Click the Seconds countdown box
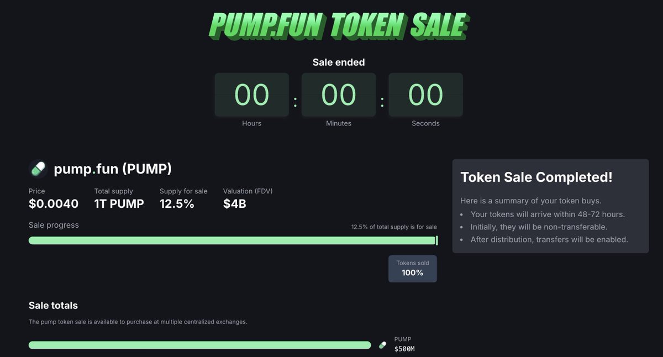This screenshot has width=663, height=357. pyautogui.click(x=425, y=95)
